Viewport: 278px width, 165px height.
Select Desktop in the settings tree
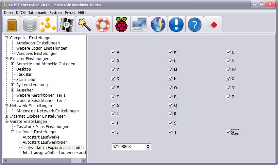pos(24,69)
